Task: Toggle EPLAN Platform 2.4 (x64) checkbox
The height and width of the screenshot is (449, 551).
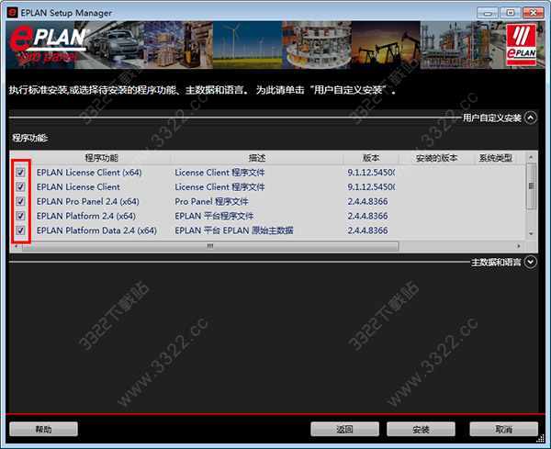Action: 21,216
